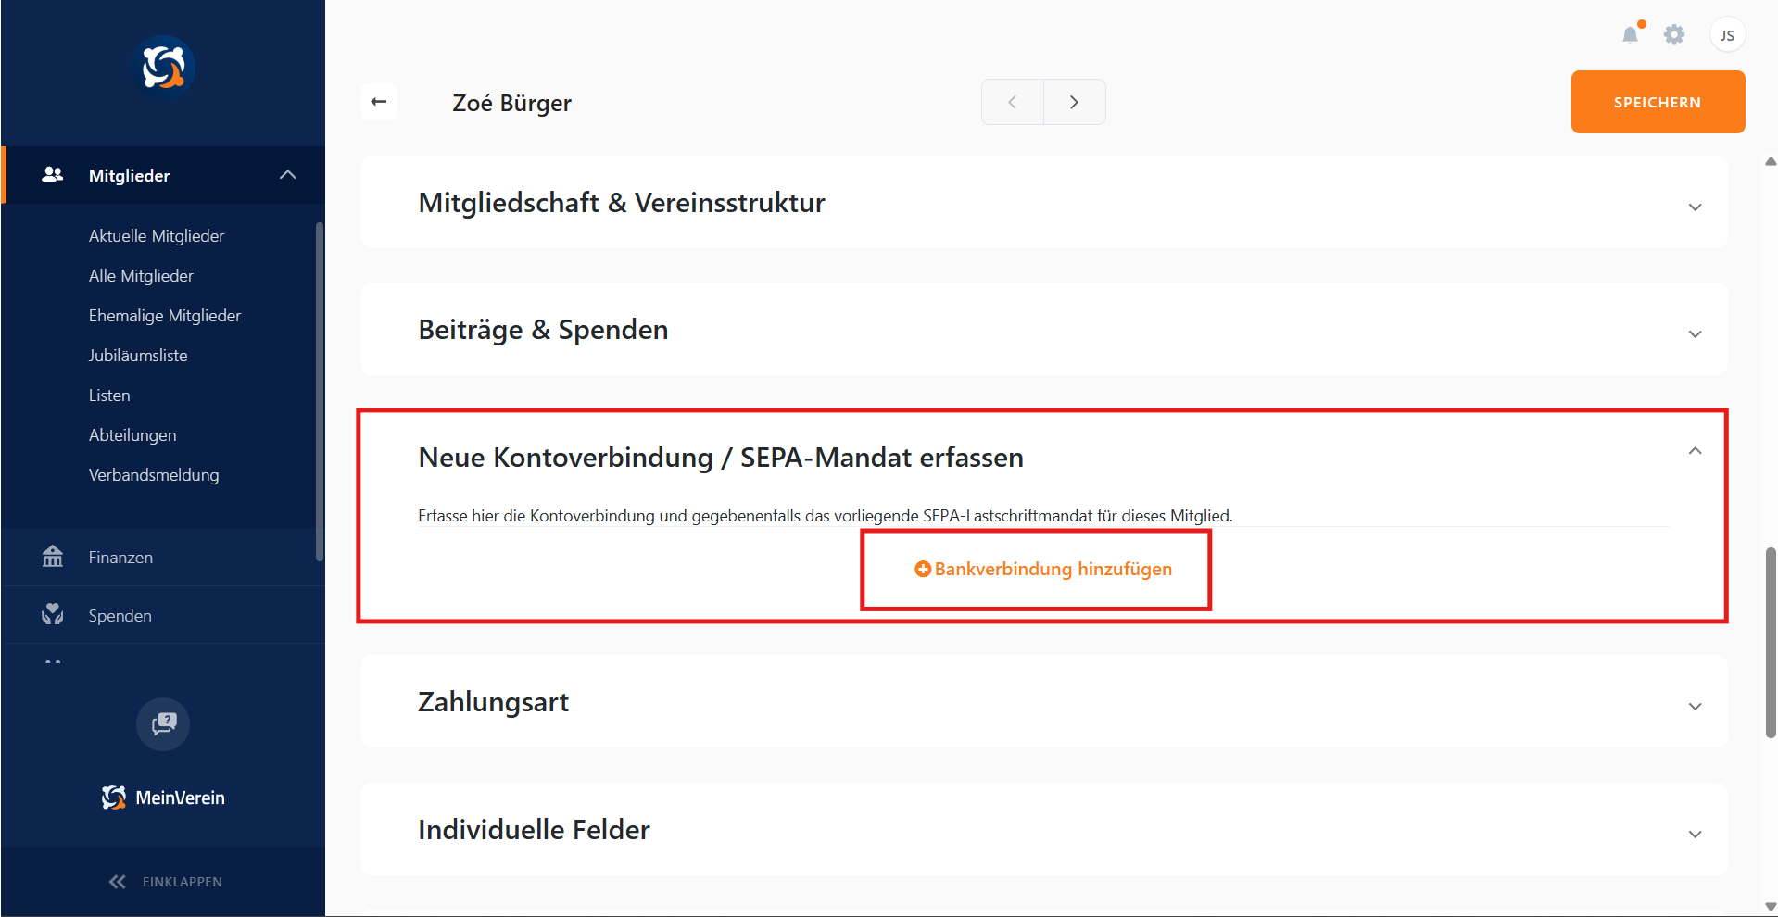Screen dimensions: 1778x917
Task: Click the back arrow beside Zoé Bürger
Action: point(379,102)
